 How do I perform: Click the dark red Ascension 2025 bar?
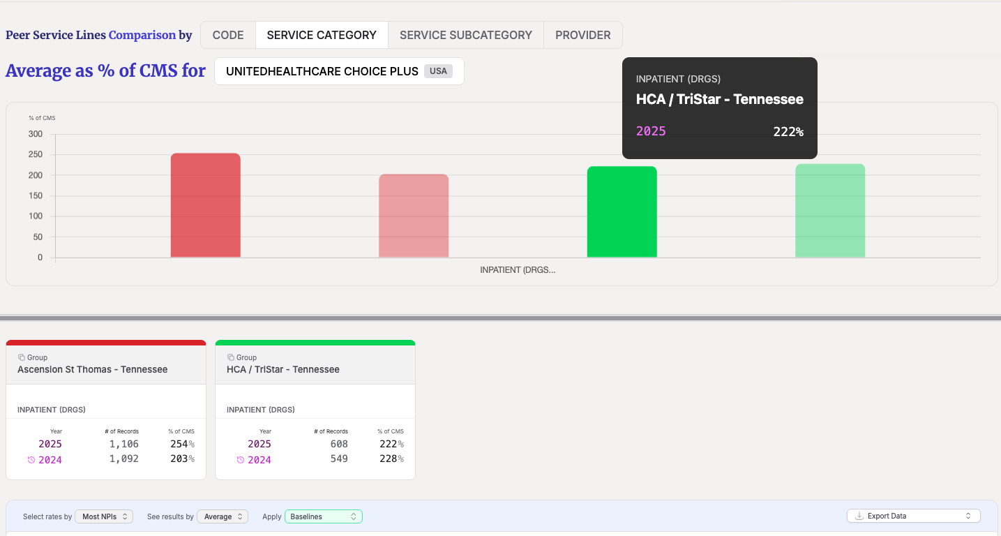pyautogui.click(x=206, y=205)
